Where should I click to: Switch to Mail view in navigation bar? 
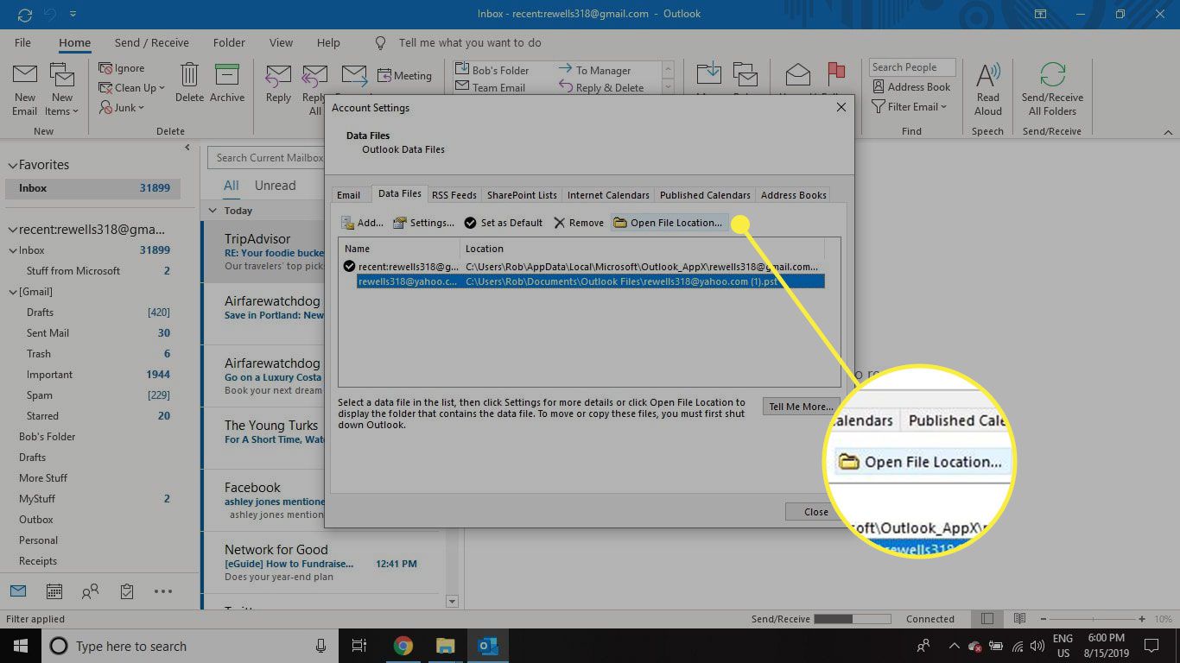point(18,591)
